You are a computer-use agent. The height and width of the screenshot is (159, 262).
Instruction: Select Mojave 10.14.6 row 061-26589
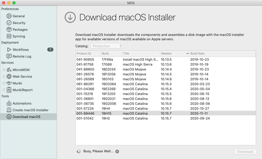click(x=165, y=79)
